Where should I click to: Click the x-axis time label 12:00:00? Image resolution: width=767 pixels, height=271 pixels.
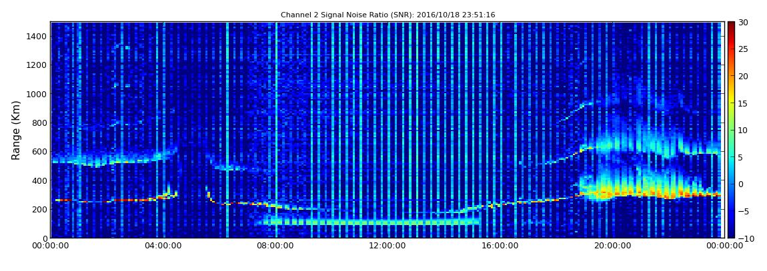tap(386, 246)
